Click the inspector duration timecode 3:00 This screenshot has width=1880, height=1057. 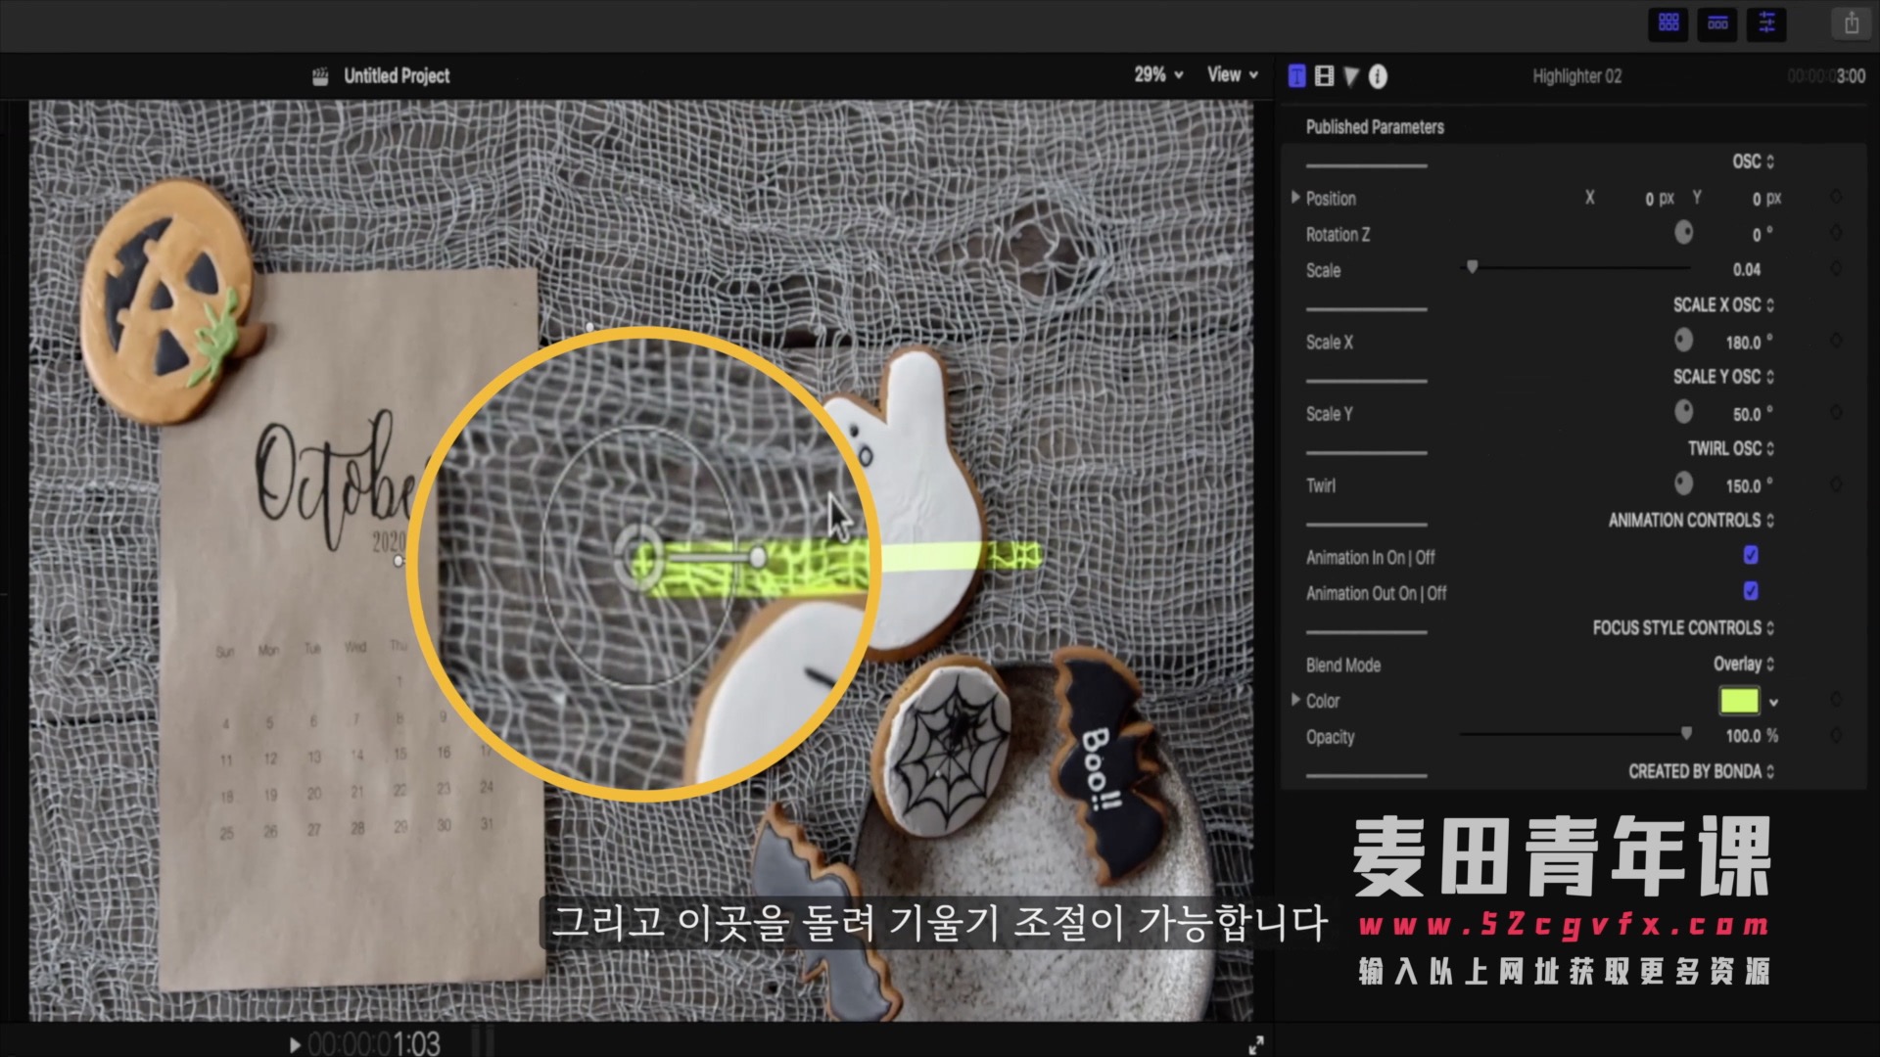pyautogui.click(x=1826, y=75)
